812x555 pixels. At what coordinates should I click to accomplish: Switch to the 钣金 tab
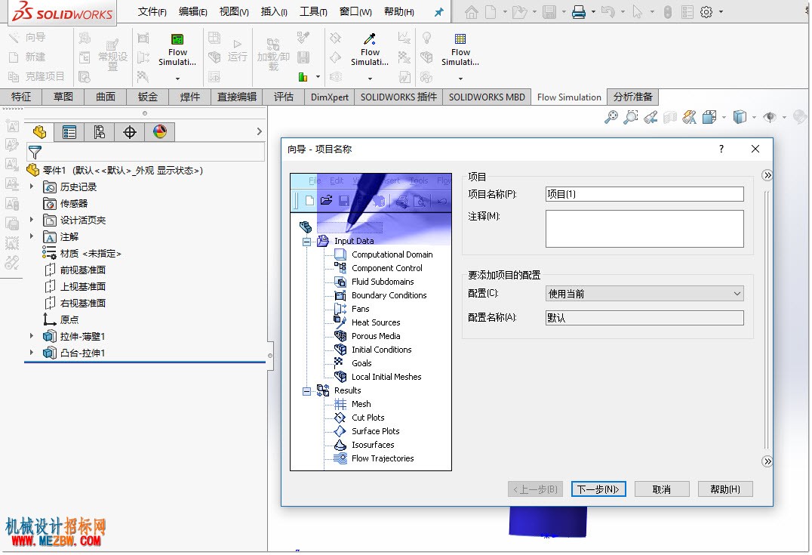point(148,97)
